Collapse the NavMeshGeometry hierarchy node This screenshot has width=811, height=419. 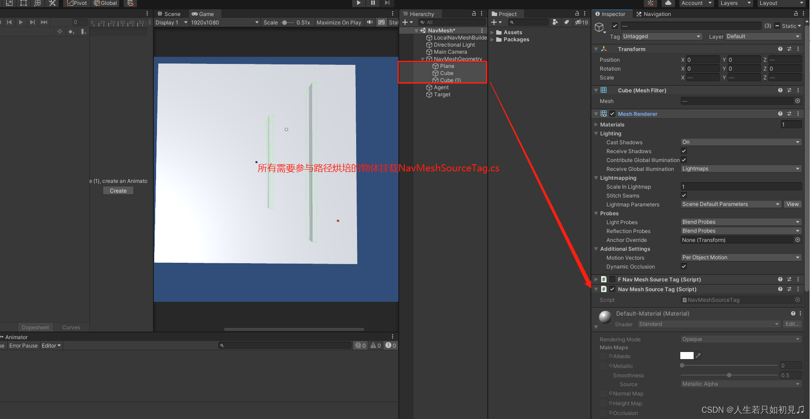423,59
